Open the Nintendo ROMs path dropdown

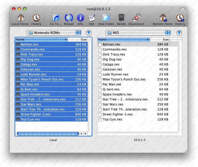click(54, 33)
